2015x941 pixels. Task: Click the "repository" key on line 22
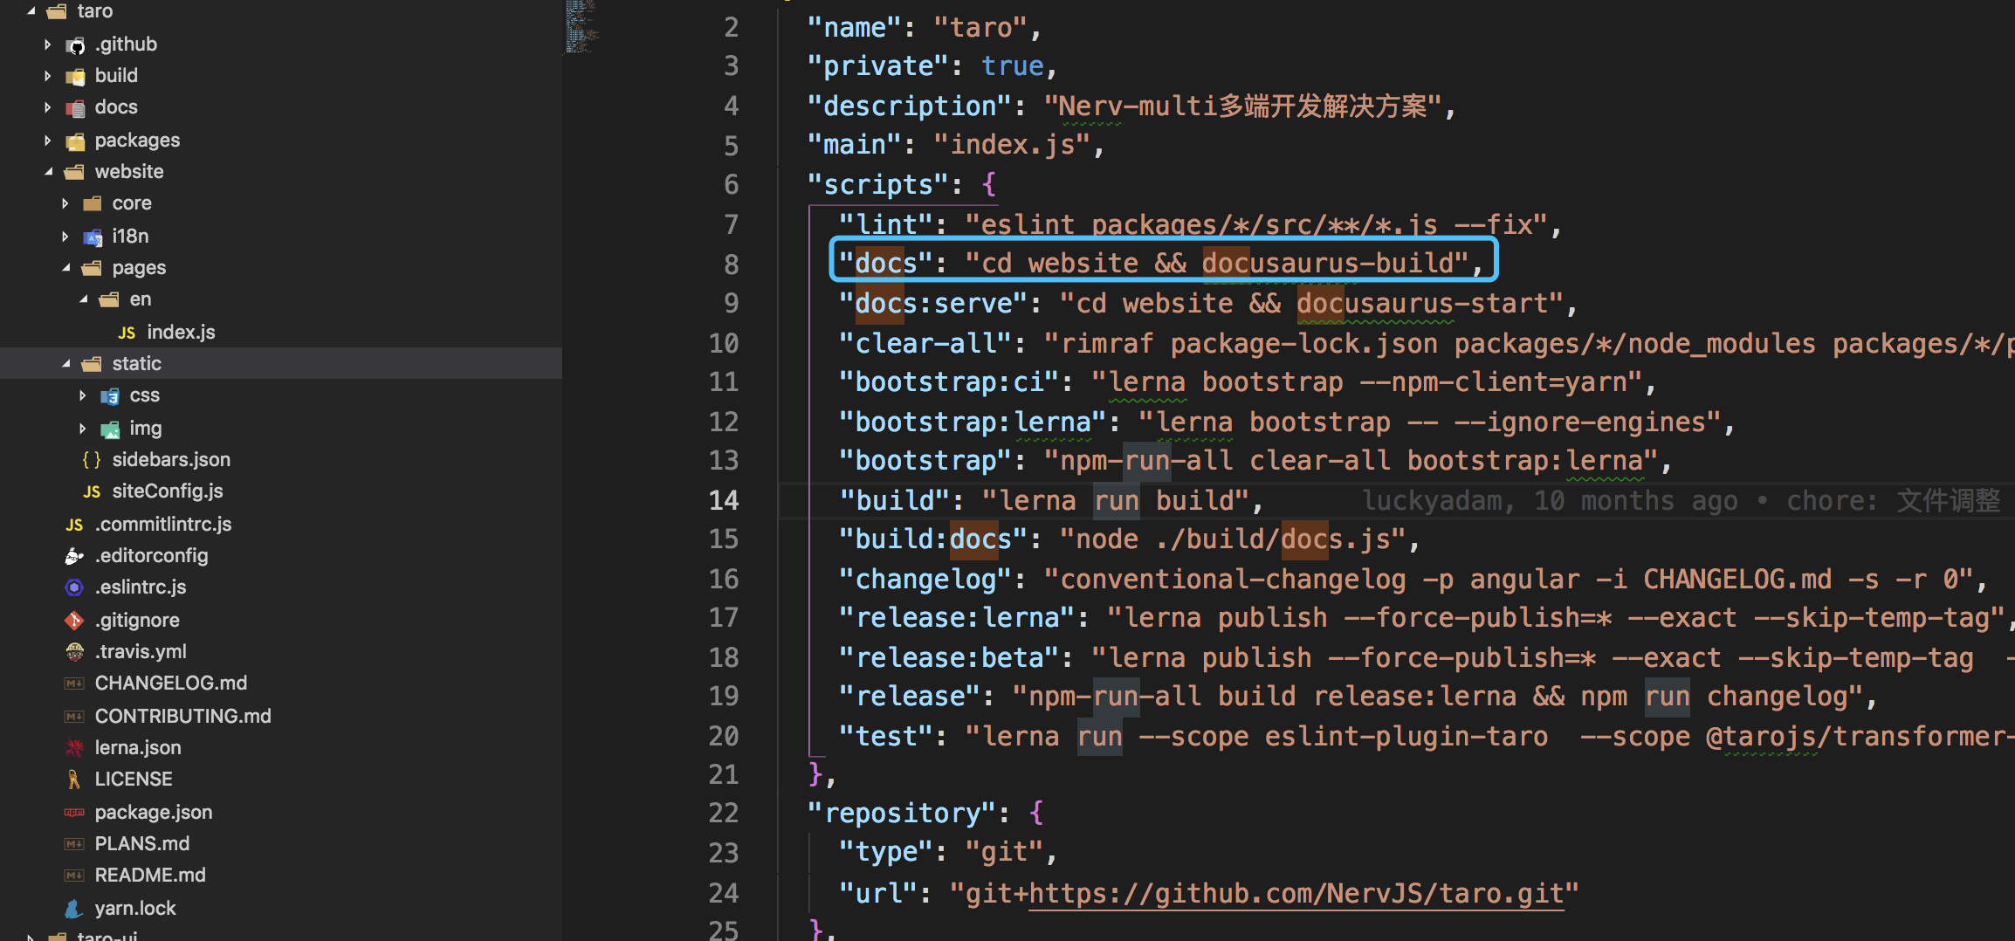pos(902,814)
